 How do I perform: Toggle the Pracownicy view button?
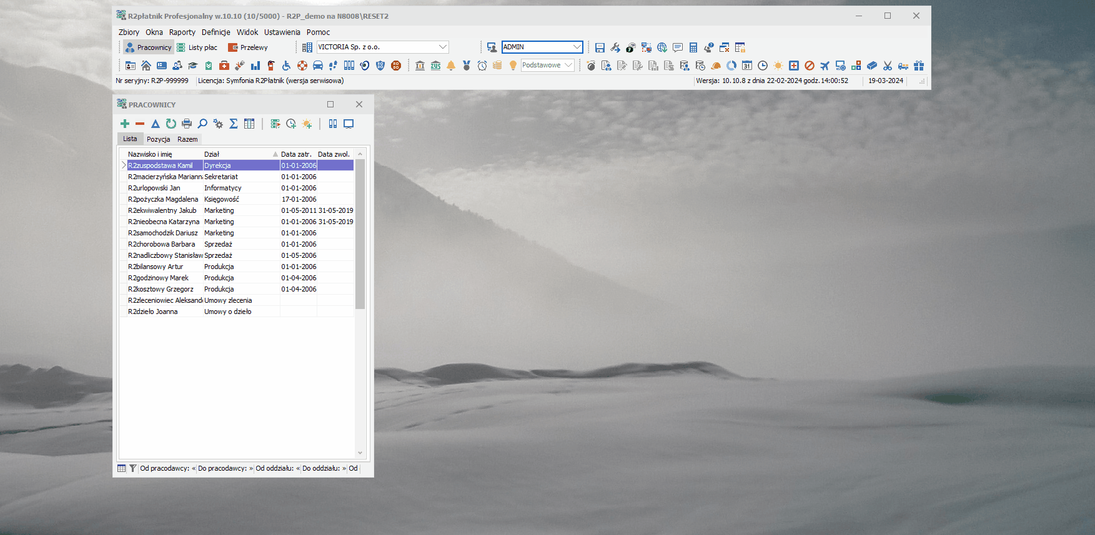148,47
